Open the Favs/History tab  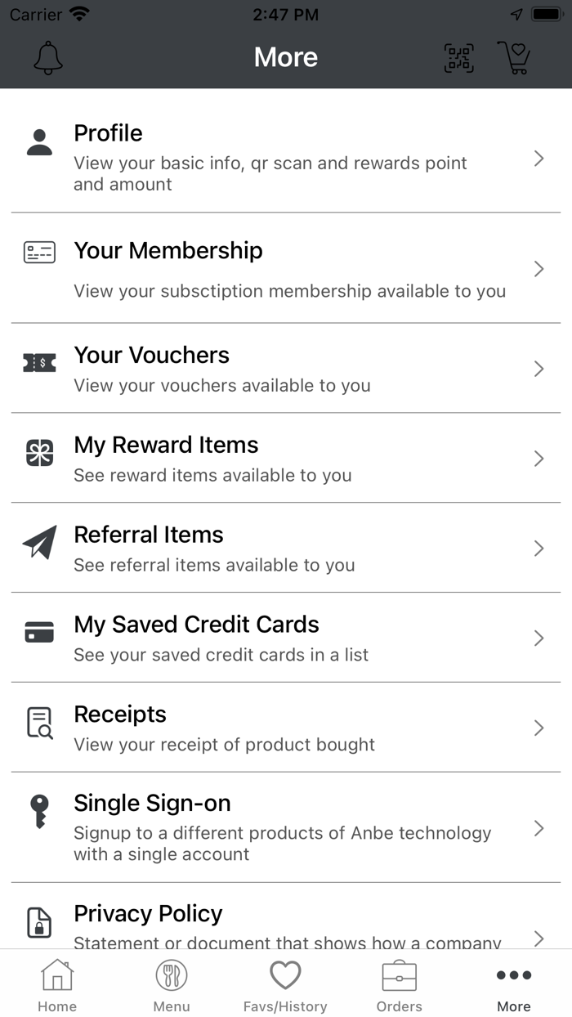click(x=285, y=985)
